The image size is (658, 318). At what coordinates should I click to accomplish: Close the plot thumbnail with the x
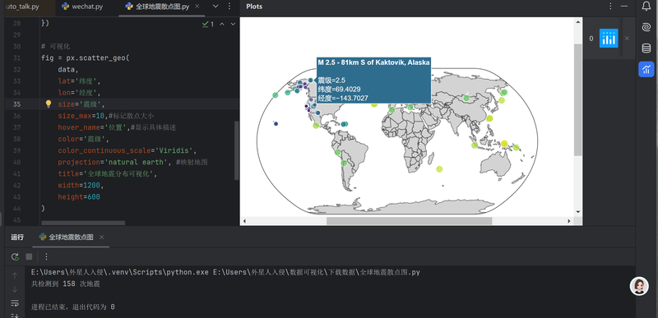point(627,38)
